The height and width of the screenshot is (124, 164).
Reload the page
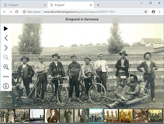click(x=17, y=12)
